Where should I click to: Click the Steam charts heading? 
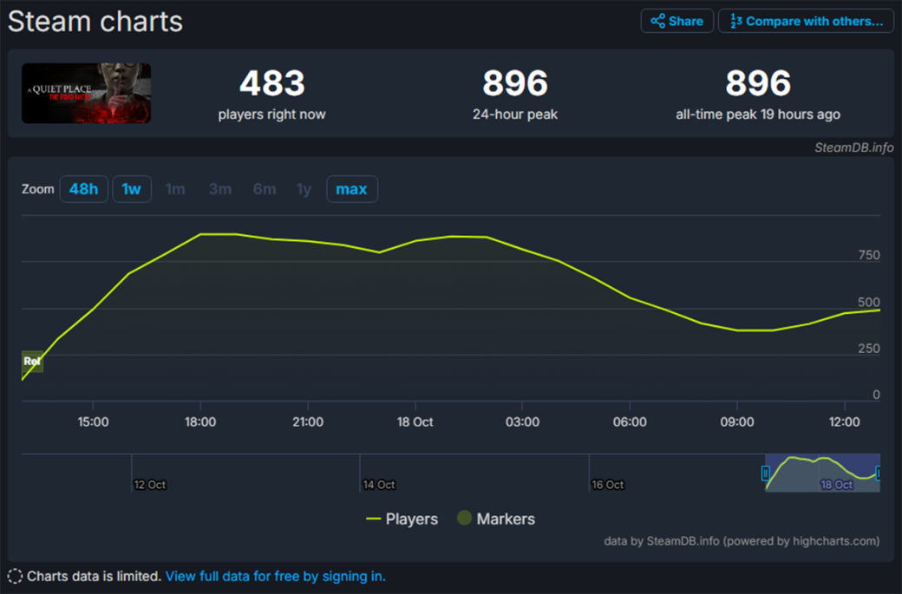(x=95, y=22)
